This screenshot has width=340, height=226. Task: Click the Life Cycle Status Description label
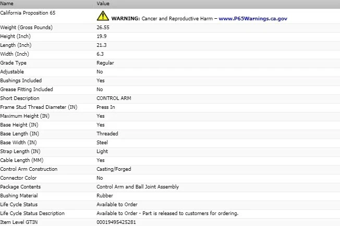32,214
